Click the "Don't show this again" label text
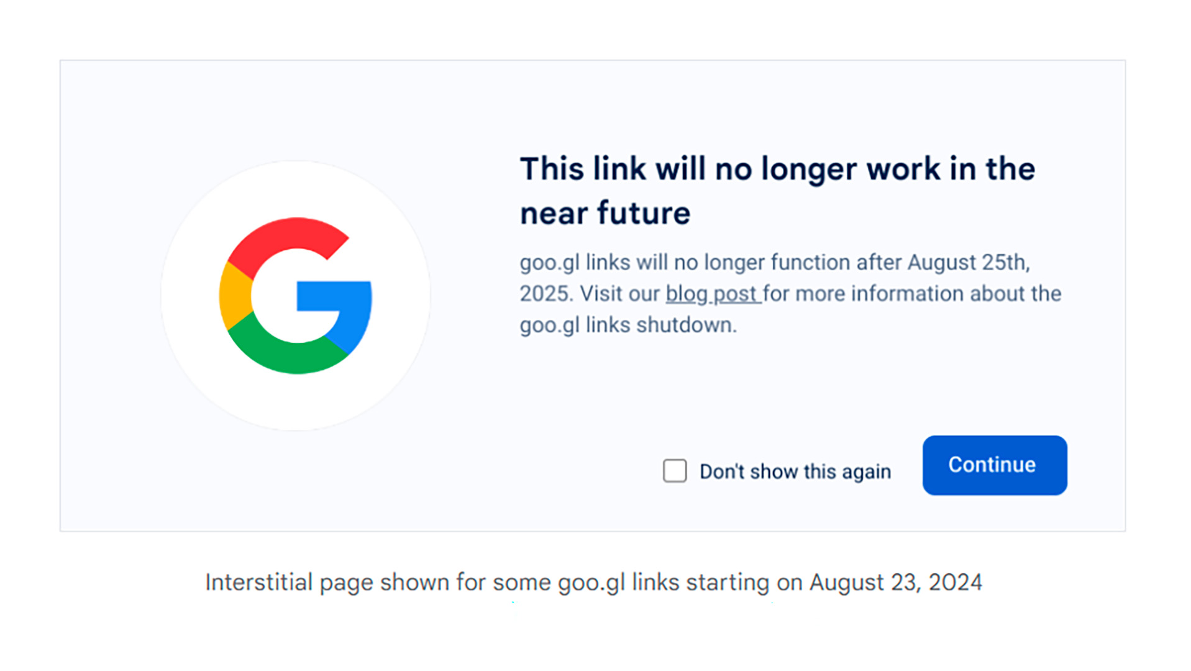The width and height of the screenshot is (1191, 671). [x=795, y=472]
